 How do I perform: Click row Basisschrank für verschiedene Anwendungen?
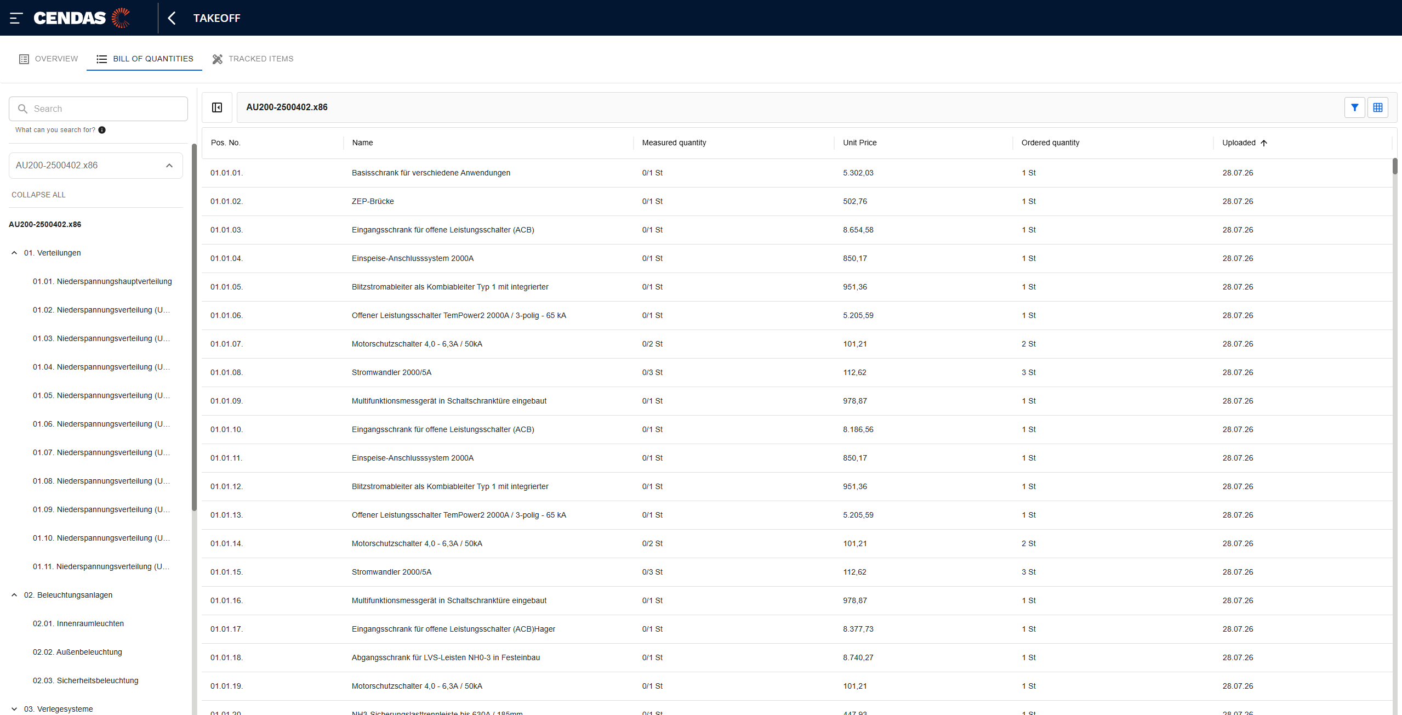coord(797,173)
